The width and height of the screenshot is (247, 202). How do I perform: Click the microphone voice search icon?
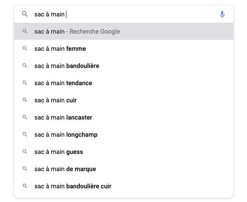point(222,14)
